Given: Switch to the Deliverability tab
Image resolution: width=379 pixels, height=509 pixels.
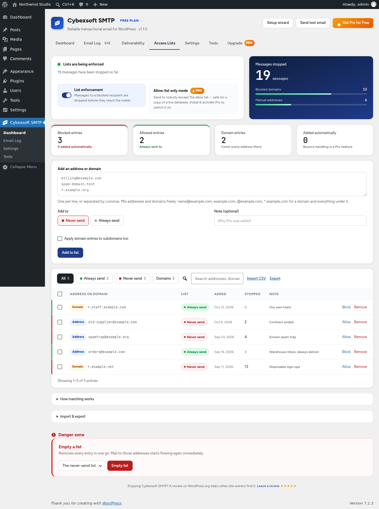Looking at the screenshot, I should point(133,43).
